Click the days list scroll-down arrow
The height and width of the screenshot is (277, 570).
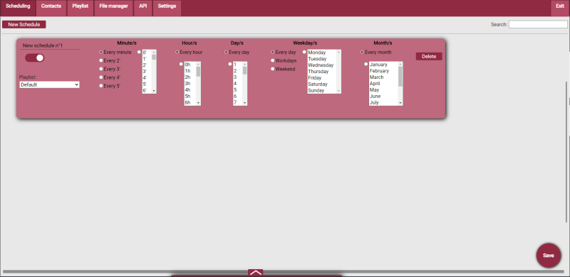pyautogui.click(x=244, y=103)
